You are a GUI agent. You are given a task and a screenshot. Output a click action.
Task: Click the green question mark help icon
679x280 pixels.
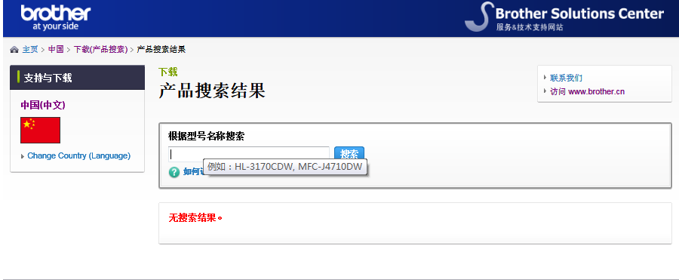(x=174, y=172)
